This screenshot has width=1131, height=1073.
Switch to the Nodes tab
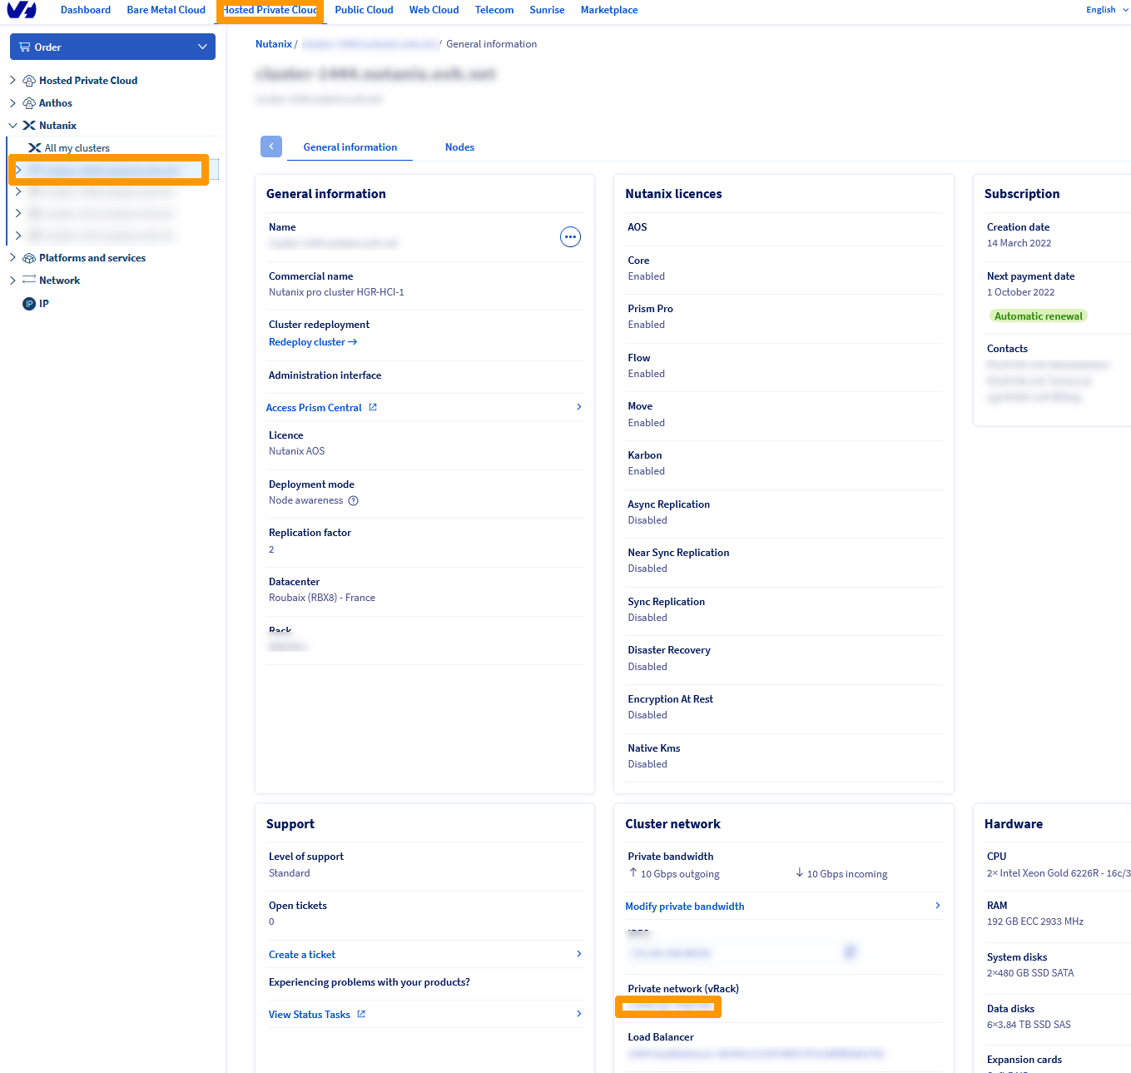(x=459, y=147)
